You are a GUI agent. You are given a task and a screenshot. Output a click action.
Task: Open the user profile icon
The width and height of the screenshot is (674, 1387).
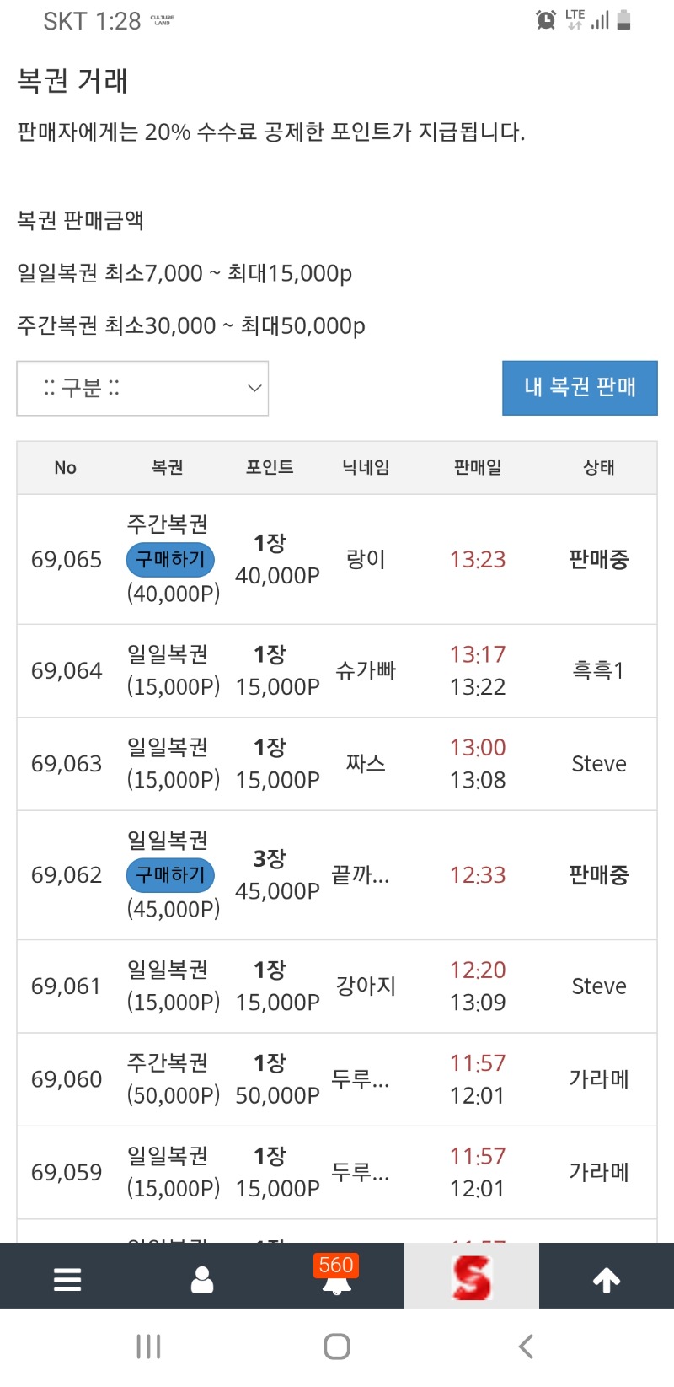click(x=202, y=1279)
